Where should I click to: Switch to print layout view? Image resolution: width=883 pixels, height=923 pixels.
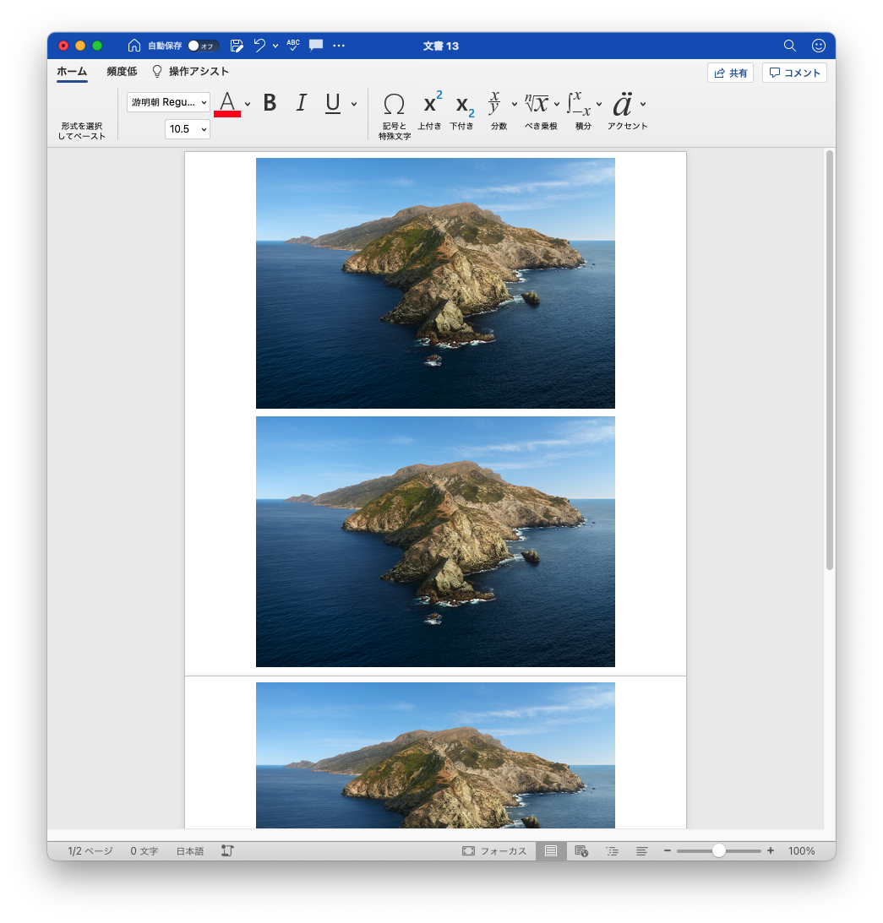point(551,850)
